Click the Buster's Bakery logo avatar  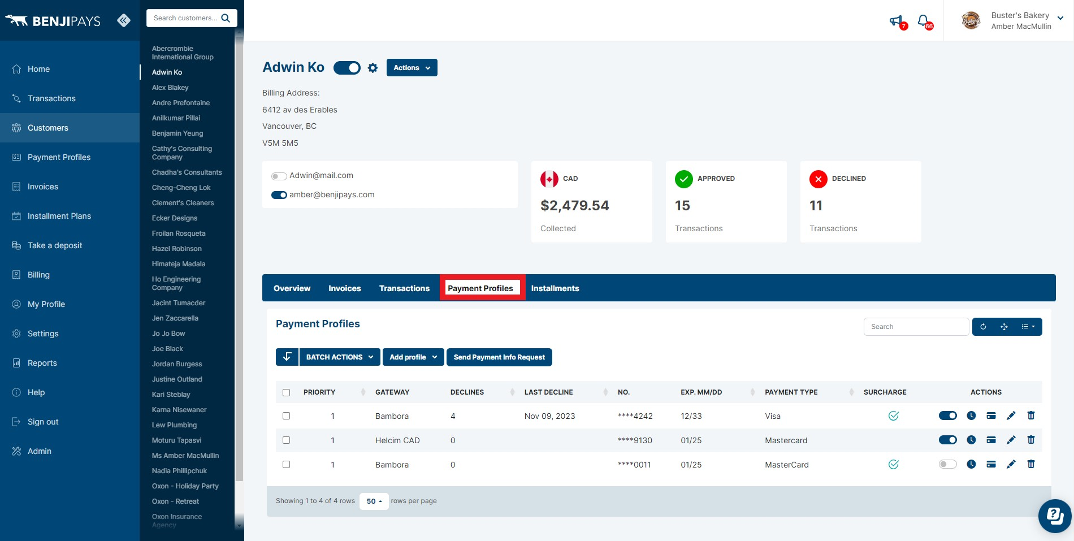point(971,20)
